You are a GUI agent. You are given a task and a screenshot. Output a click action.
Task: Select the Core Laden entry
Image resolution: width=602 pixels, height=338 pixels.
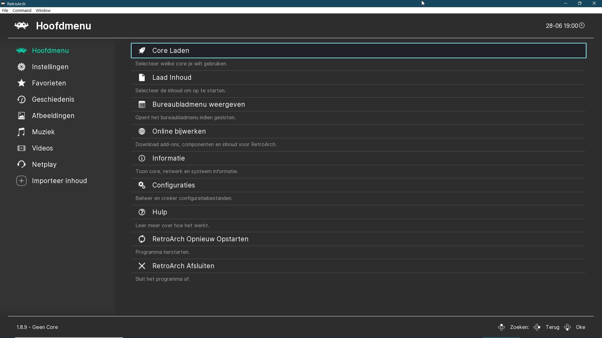pos(358,50)
